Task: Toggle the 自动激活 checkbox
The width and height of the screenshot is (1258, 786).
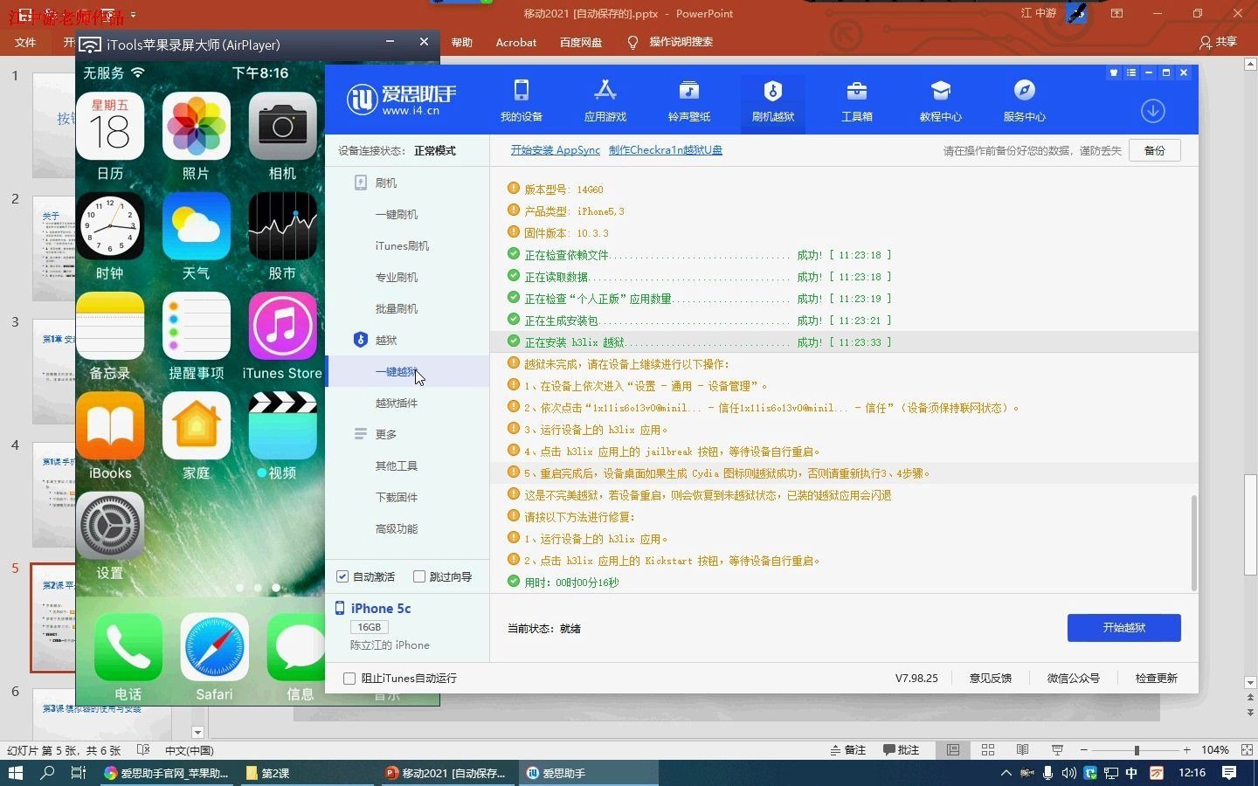Action: tap(342, 576)
